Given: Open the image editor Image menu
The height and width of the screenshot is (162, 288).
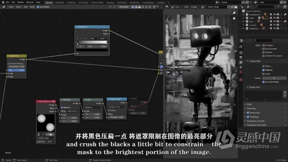Looking at the screenshot, I should 194,7.
